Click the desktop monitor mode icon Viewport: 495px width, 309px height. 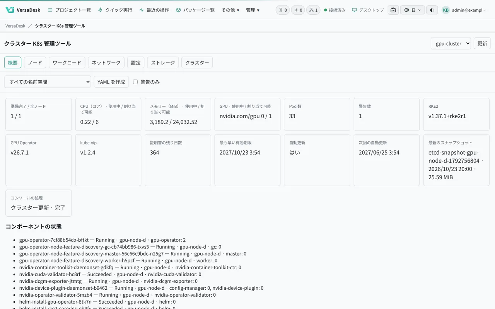tap(354, 10)
